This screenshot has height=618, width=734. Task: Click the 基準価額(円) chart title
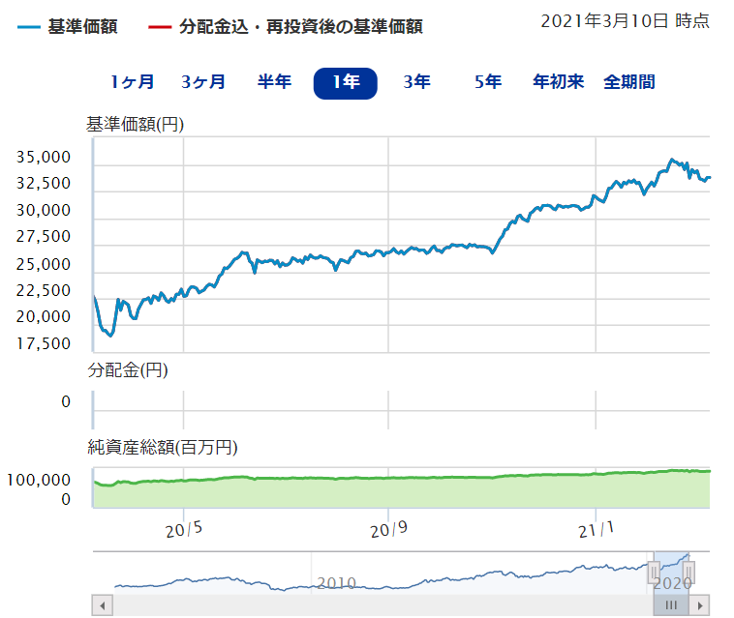[135, 125]
